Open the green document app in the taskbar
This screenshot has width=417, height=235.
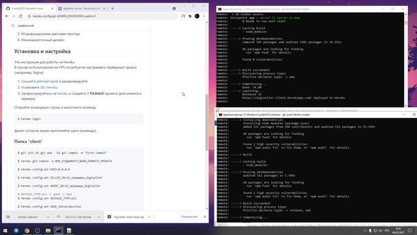pyautogui.click(x=69, y=230)
